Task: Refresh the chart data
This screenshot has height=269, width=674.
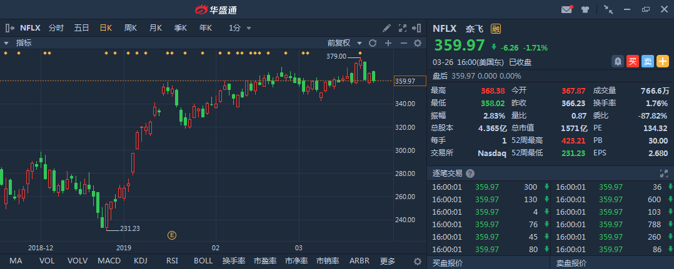Action: coord(373,43)
